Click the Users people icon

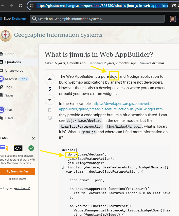click(1, 118)
